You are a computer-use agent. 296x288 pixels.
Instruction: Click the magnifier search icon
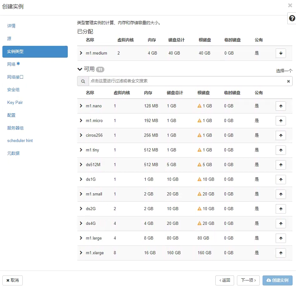[x=83, y=81]
